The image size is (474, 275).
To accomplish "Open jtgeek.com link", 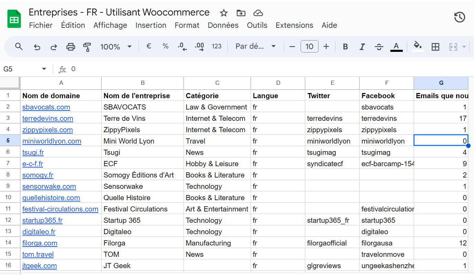I will point(40,266).
